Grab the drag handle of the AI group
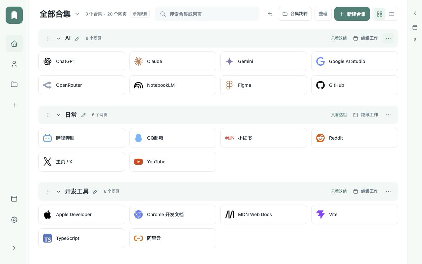This screenshot has width=422, height=264. tap(48, 38)
